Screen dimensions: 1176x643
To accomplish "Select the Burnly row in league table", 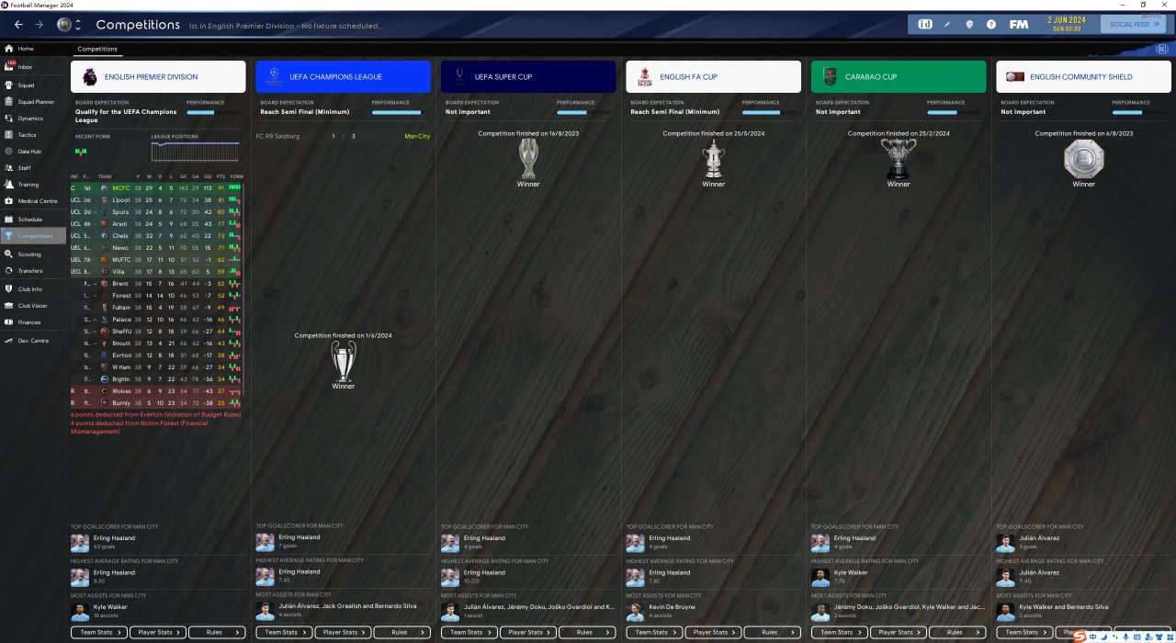I will [157, 402].
